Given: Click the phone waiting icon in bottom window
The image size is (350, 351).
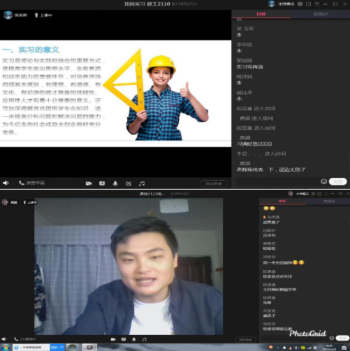Looking at the screenshot, I should (x=16, y=339).
